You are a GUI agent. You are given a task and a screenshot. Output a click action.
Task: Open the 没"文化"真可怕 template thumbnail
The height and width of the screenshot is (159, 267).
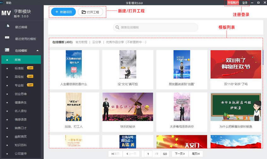click(128, 64)
